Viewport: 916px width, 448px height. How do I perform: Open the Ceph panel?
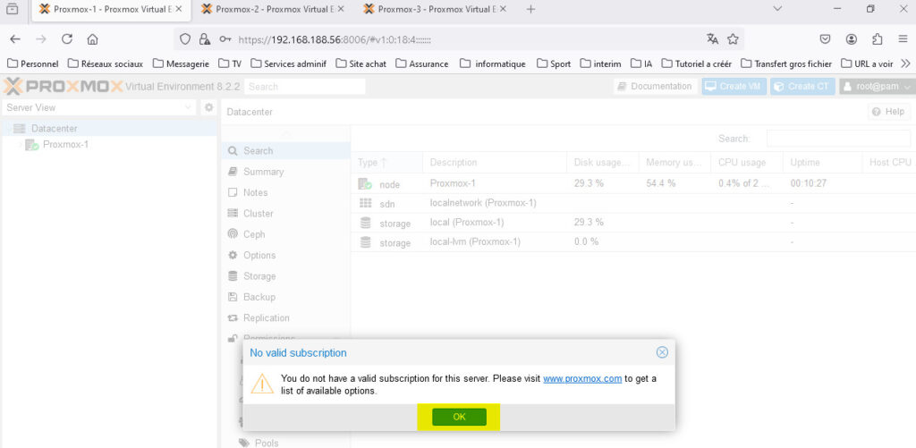click(x=285, y=234)
